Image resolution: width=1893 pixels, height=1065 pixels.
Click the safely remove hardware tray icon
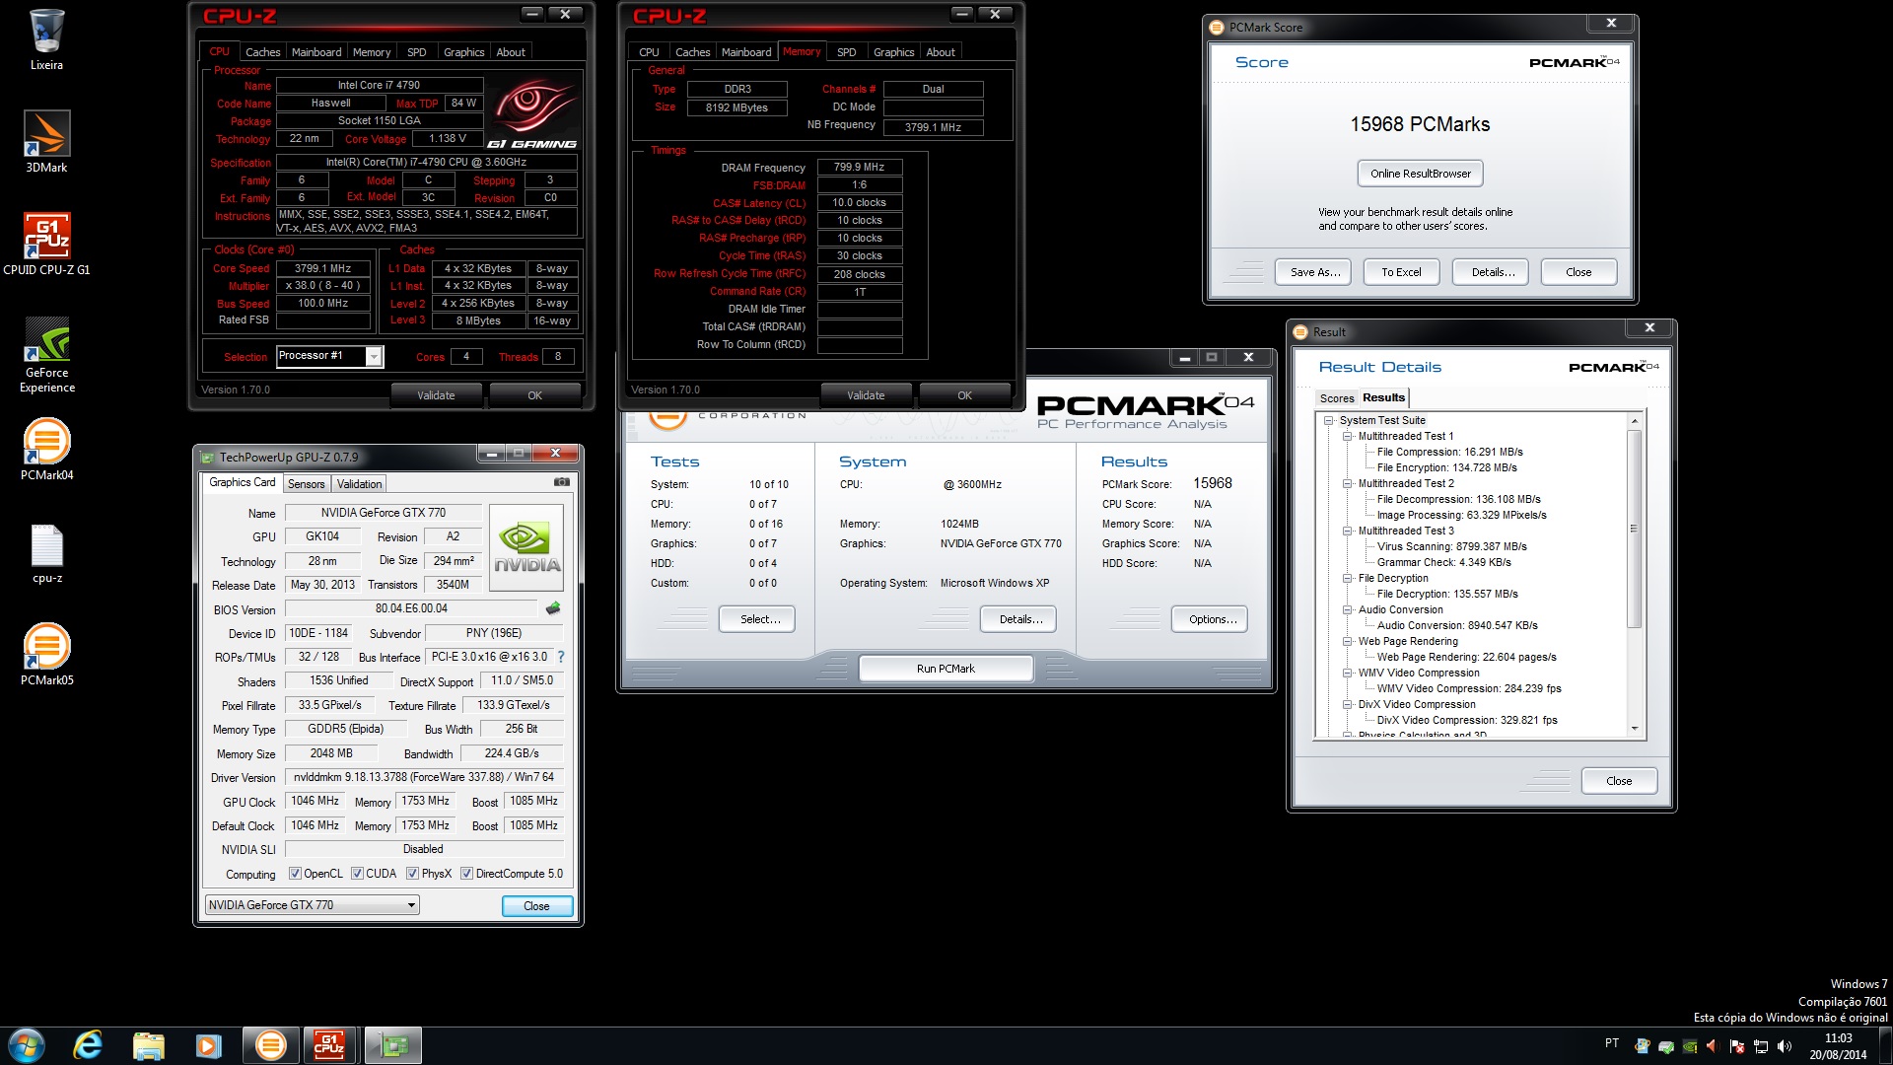1666,1045
